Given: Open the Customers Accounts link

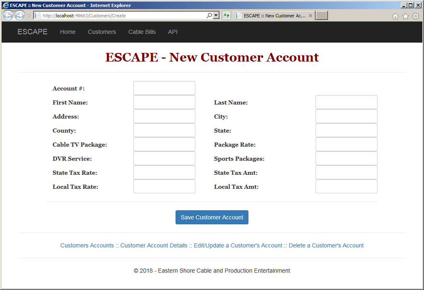Looking at the screenshot, I should pyautogui.click(x=87, y=245).
